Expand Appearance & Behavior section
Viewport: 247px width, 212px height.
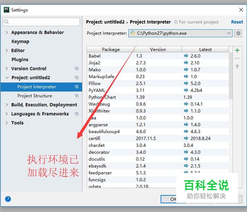point(7,32)
